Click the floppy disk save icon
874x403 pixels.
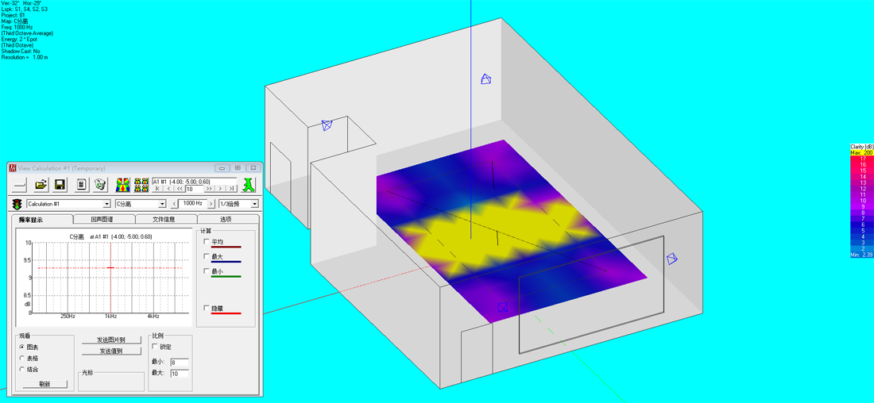tap(60, 185)
